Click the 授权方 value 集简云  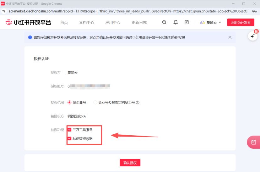click(x=73, y=73)
